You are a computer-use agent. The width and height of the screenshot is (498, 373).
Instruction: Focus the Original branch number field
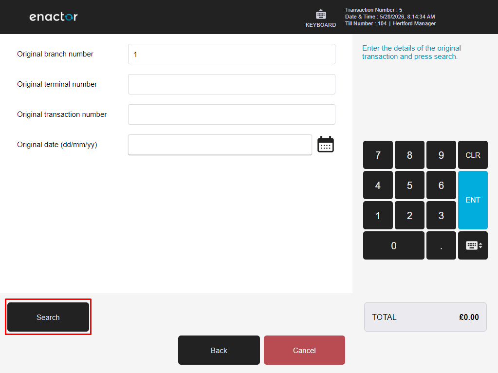pos(232,54)
